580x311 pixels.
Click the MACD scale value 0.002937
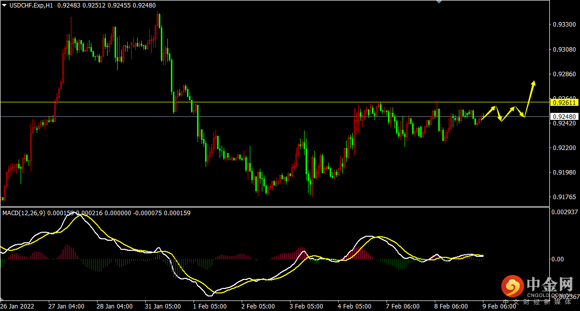pyautogui.click(x=565, y=212)
